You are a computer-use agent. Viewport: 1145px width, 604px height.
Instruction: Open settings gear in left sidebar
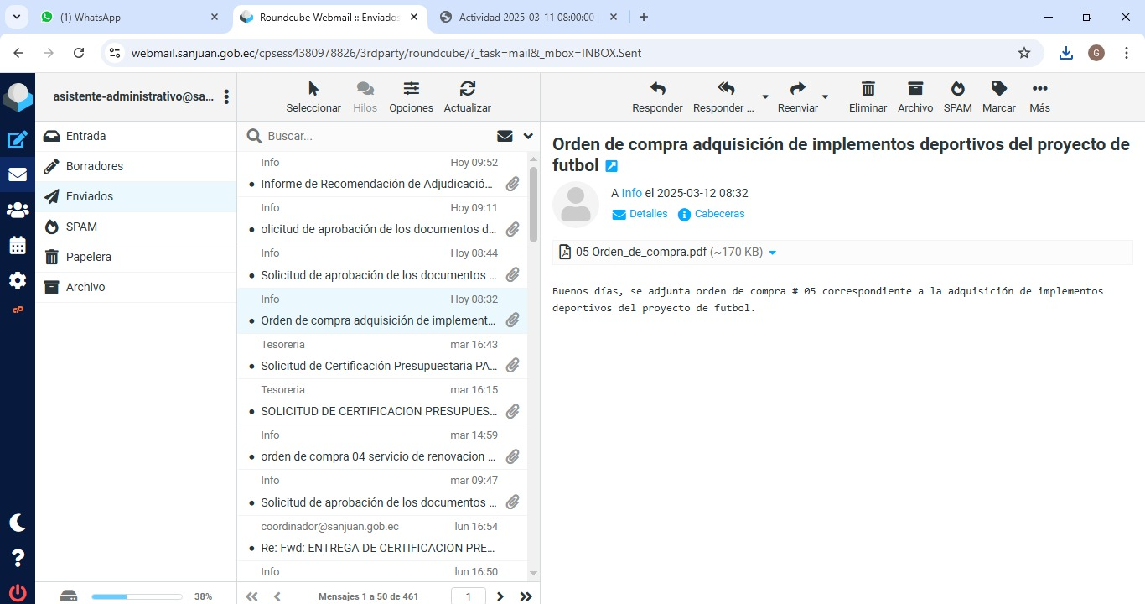coord(17,280)
